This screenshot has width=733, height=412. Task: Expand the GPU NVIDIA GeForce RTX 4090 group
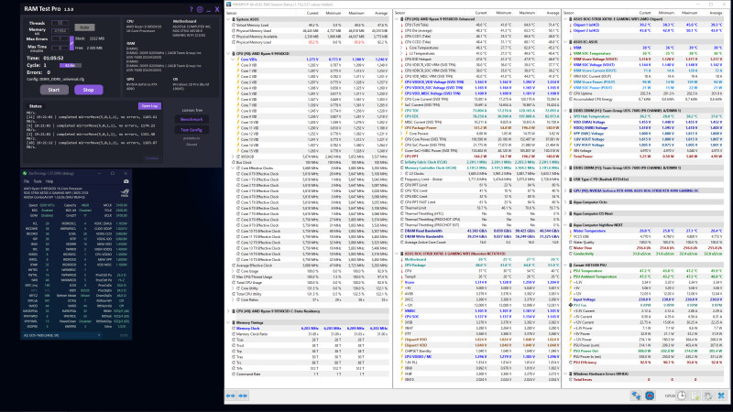[565, 190]
